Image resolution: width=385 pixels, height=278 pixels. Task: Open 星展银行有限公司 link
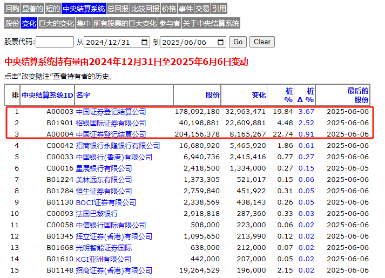[x=104, y=168]
